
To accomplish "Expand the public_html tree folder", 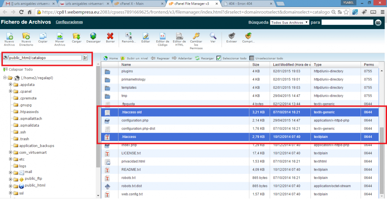I will [x=10, y=186].
